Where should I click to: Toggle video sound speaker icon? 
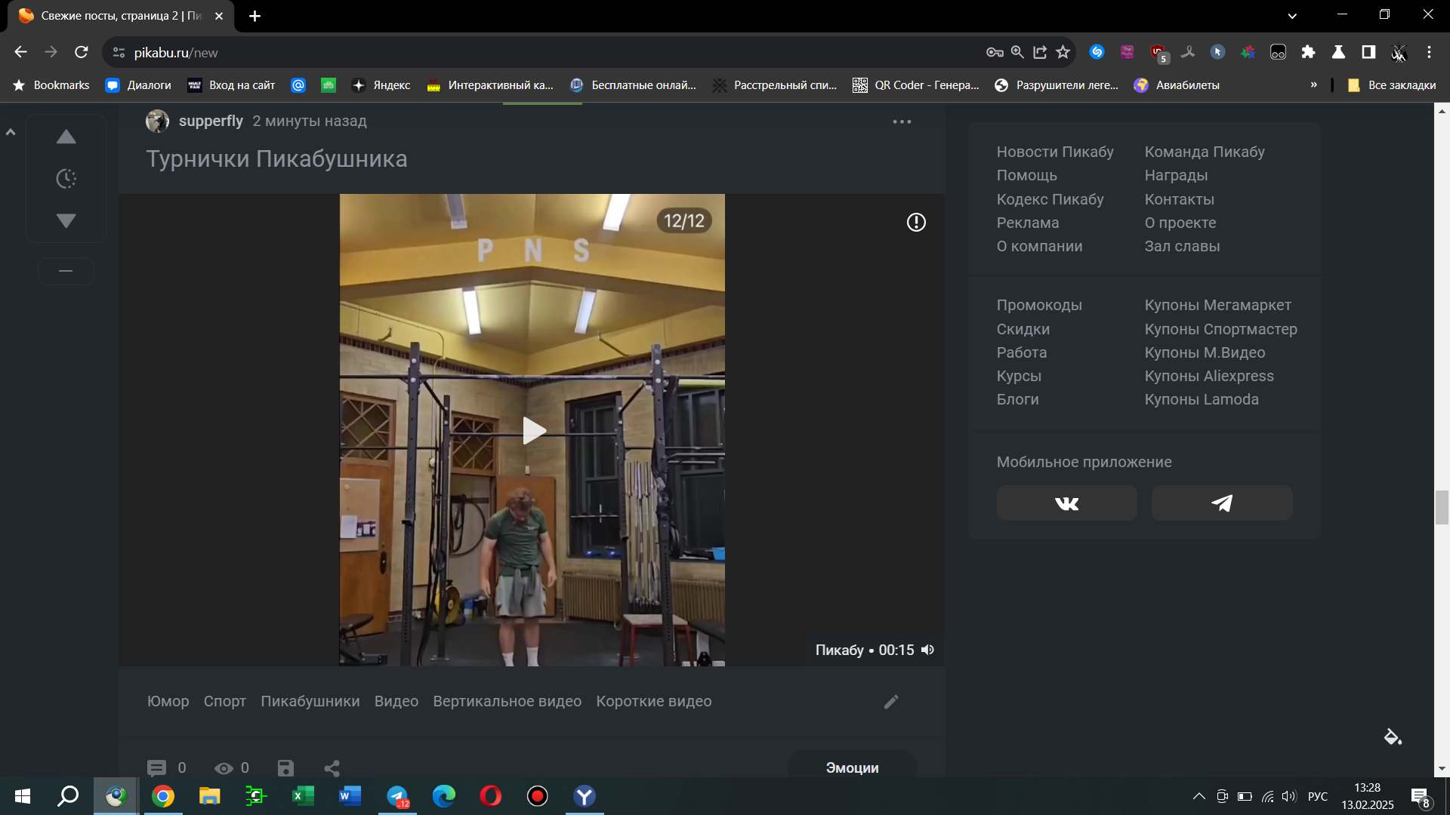928,650
